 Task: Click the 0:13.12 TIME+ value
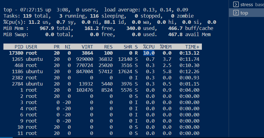click(189, 53)
